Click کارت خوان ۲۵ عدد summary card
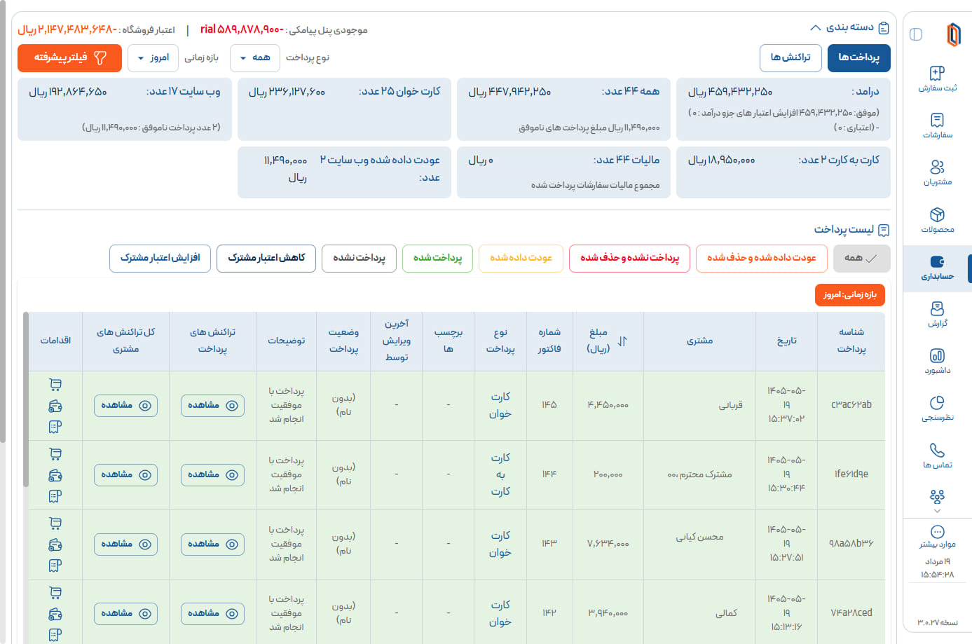 pos(344,109)
